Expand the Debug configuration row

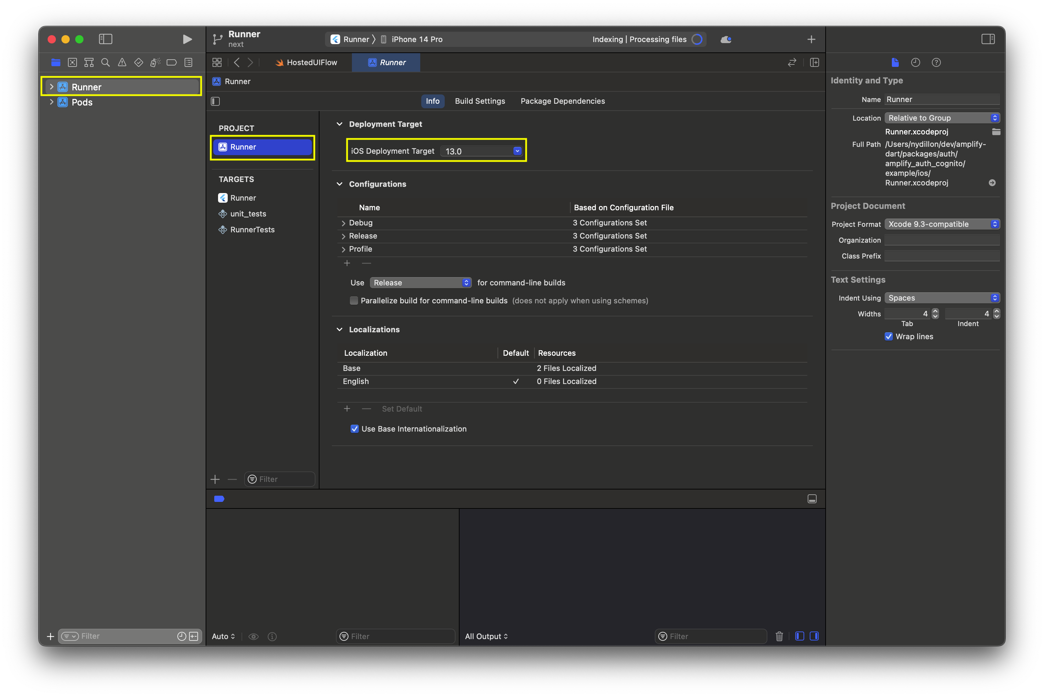343,223
